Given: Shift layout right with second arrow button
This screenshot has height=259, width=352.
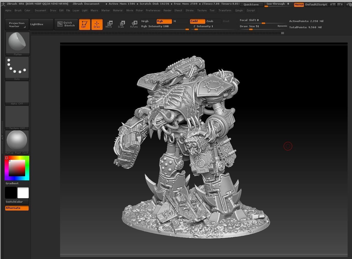Looking at the screenshot, I should [340, 4].
